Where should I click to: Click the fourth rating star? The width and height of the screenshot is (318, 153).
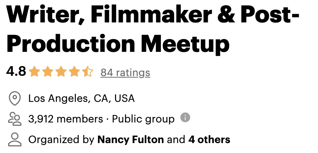point(74,72)
